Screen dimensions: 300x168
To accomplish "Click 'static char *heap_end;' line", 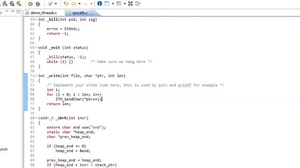I will point(71,132).
